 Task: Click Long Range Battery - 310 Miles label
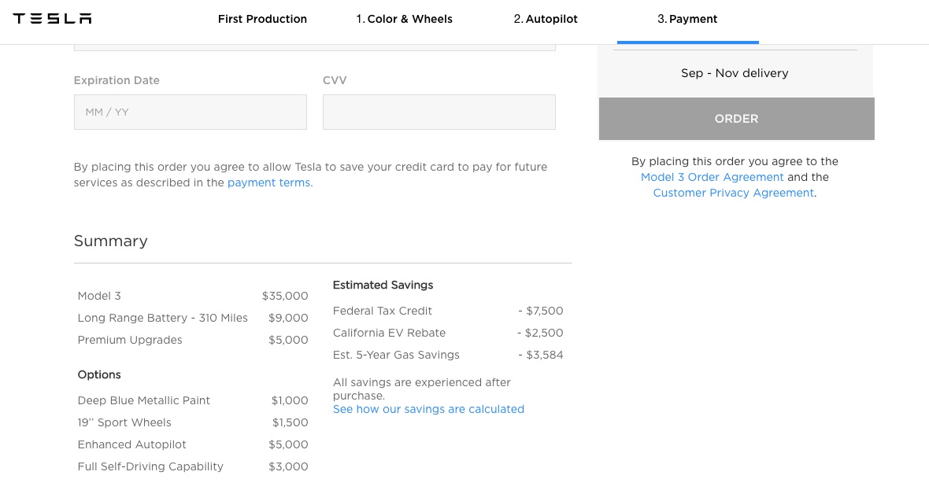[162, 318]
